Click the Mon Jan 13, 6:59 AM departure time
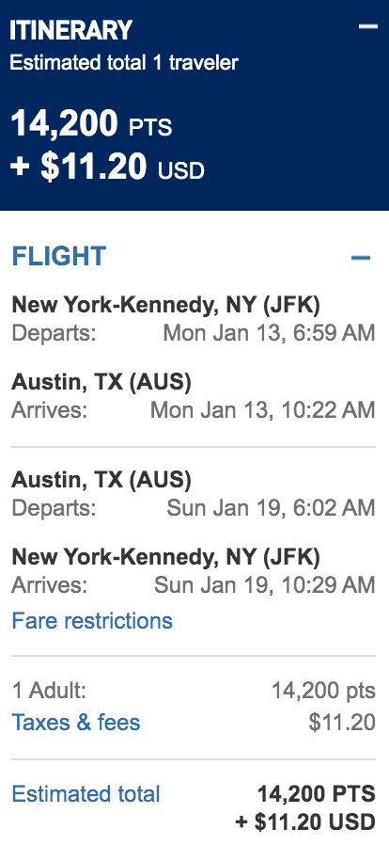This screenshot has height=845, width=389. click(x=269, y=332)
